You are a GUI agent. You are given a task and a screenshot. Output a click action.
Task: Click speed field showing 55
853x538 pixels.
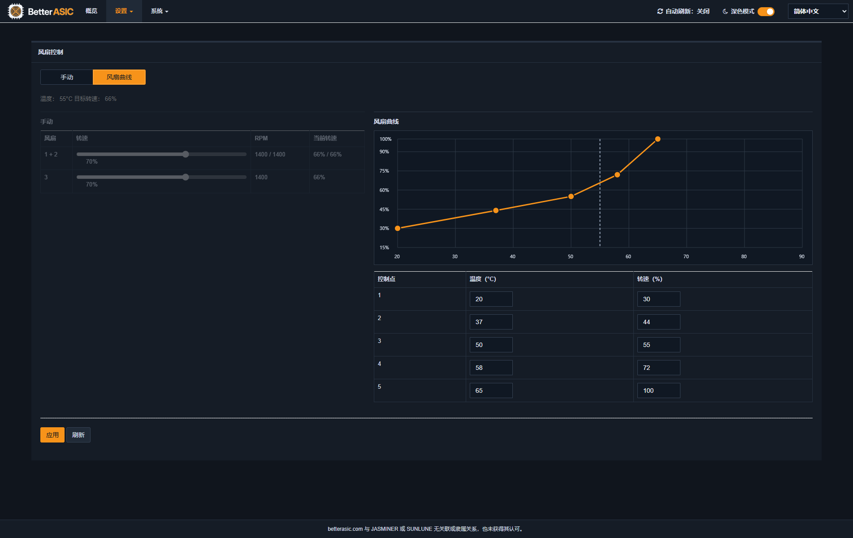[658, 345]
